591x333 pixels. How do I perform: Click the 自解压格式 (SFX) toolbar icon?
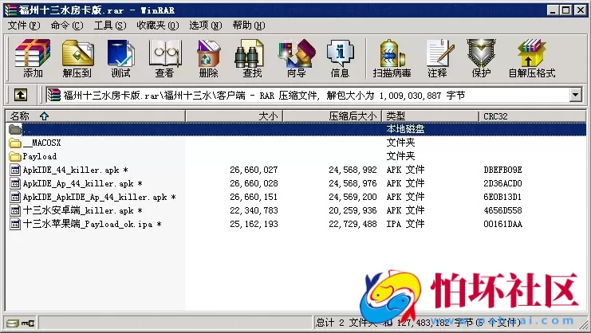531,58
